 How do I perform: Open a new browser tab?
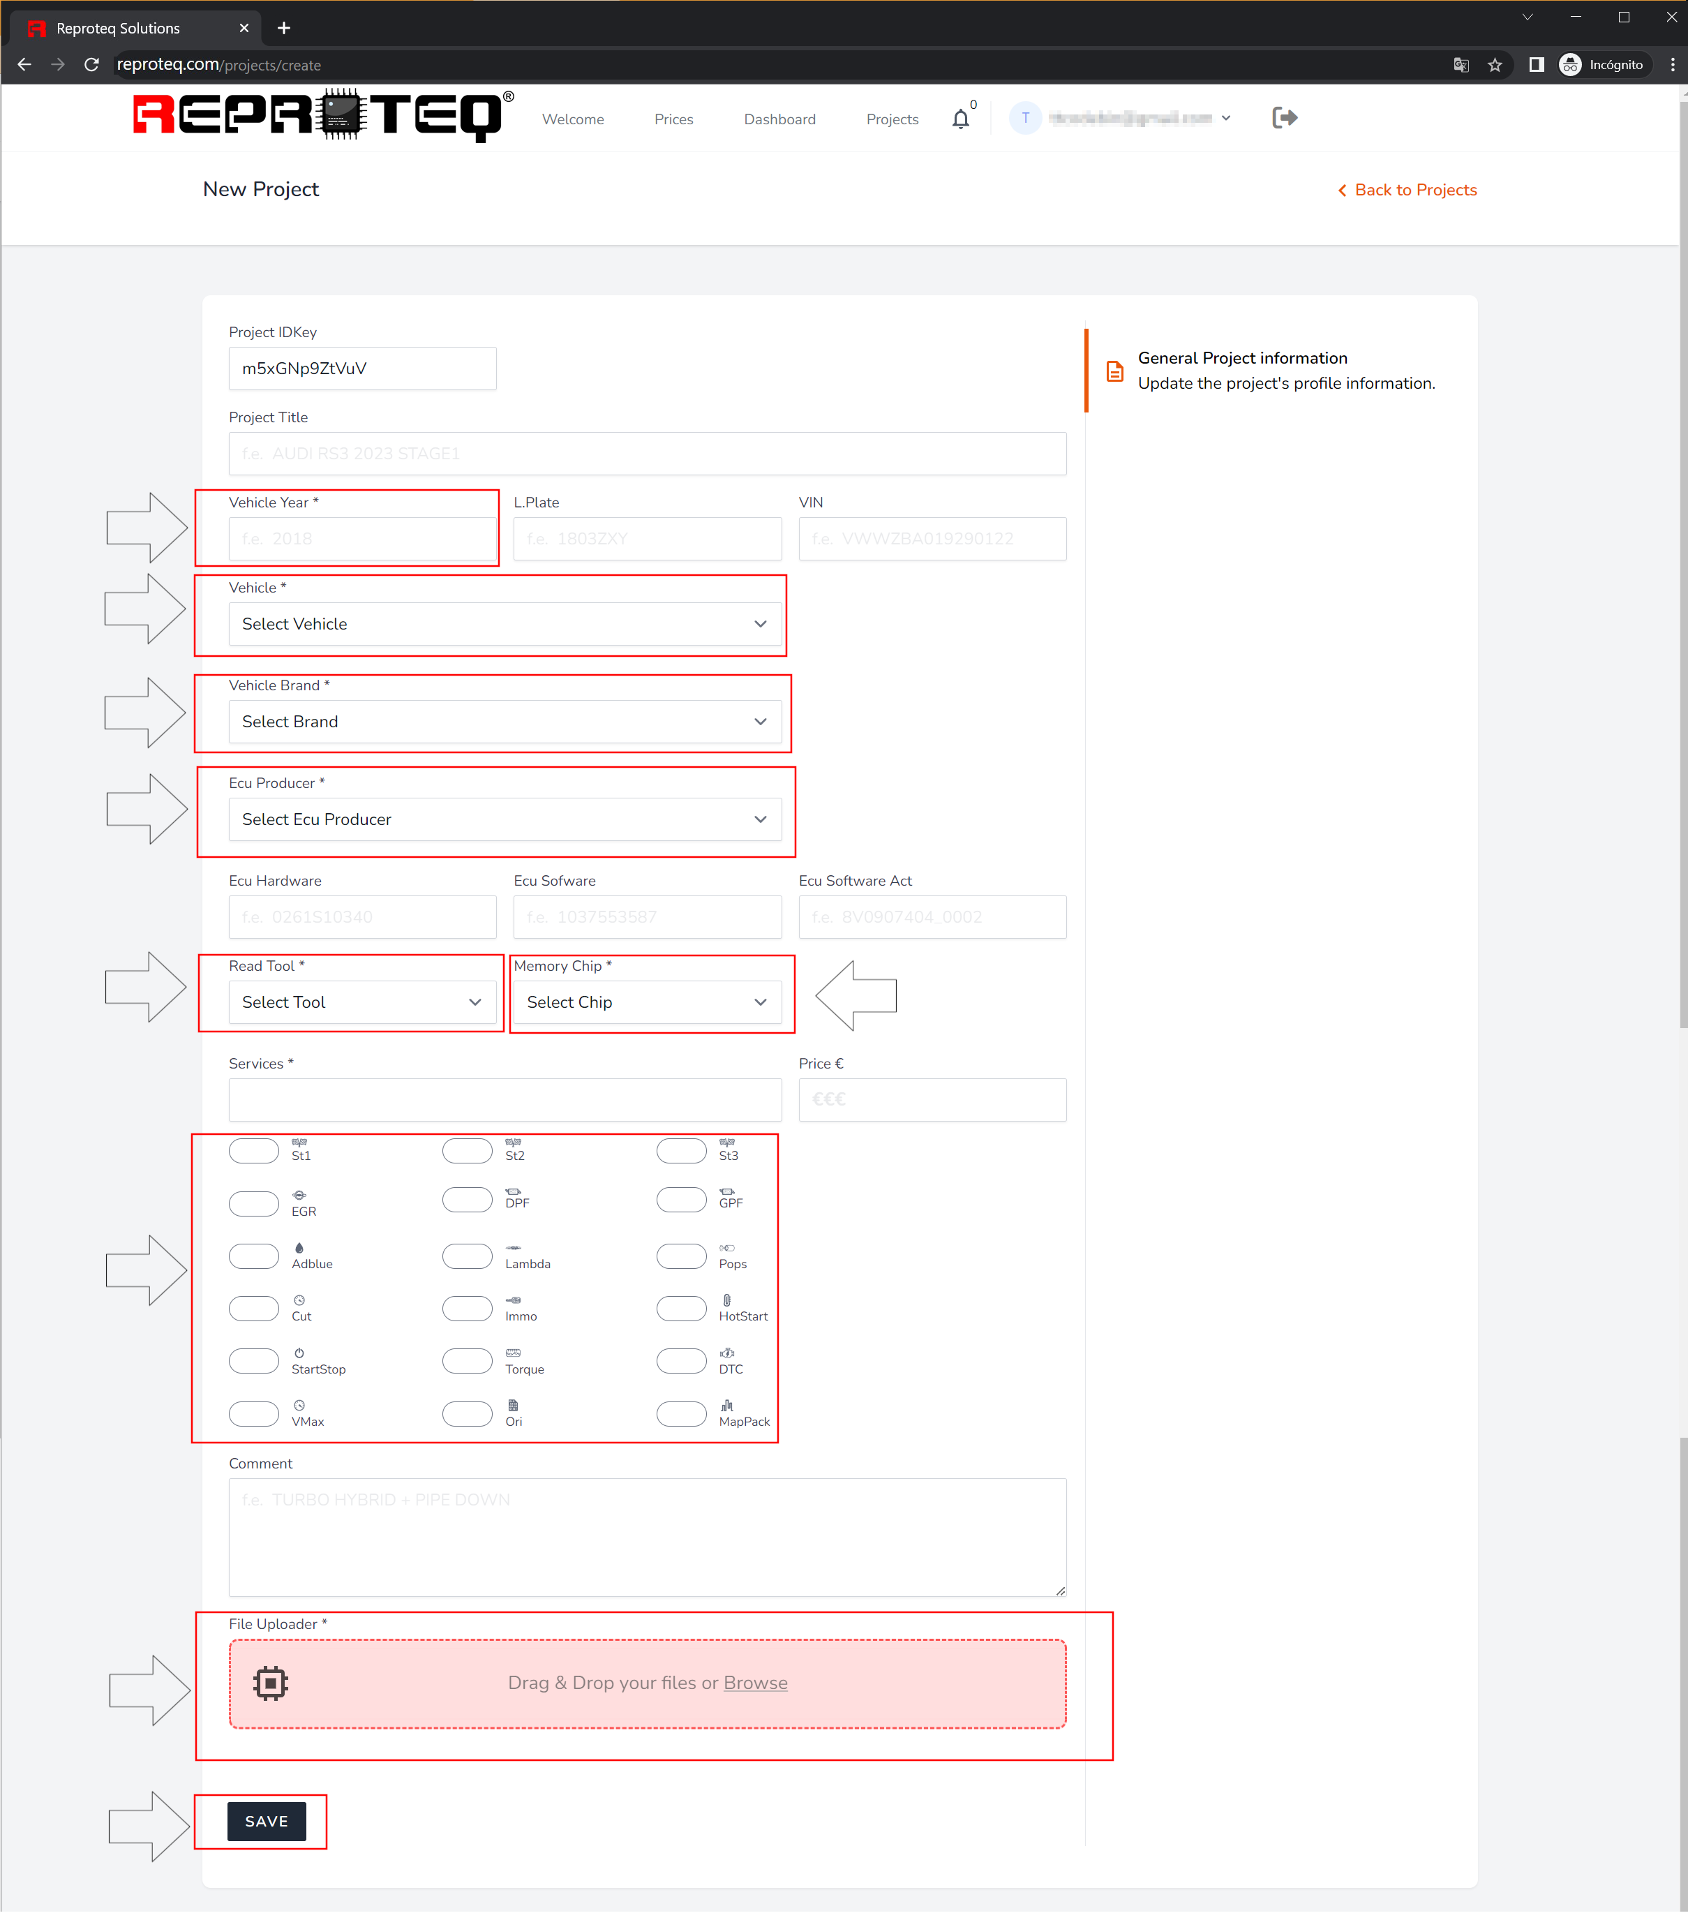283,29
